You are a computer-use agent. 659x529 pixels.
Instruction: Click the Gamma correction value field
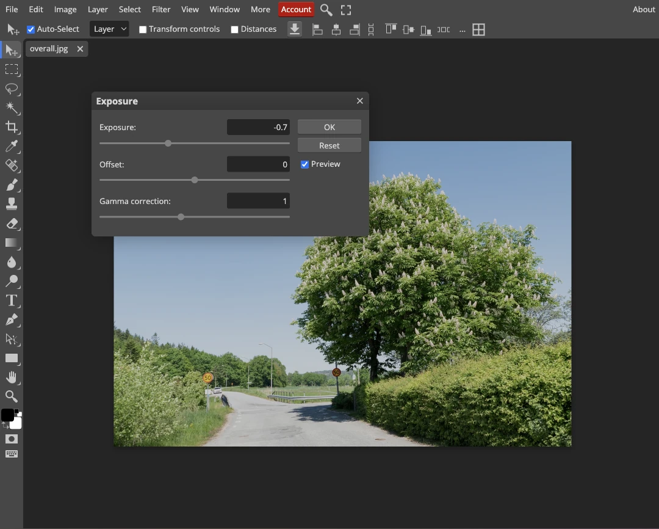pyautogui.click(x=258, y=201)
